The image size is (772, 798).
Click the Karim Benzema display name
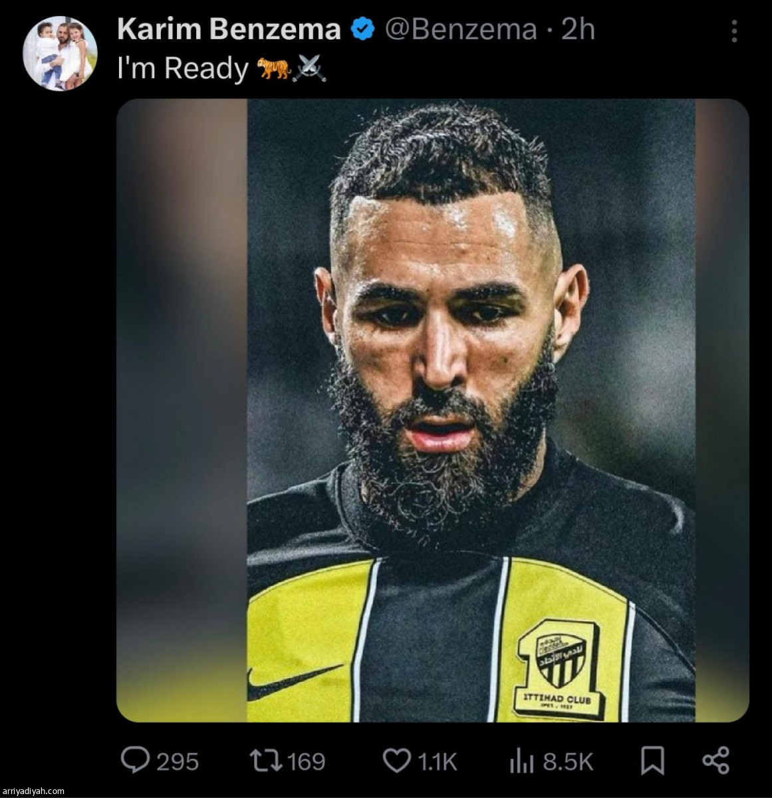click(x=229, y=29)
